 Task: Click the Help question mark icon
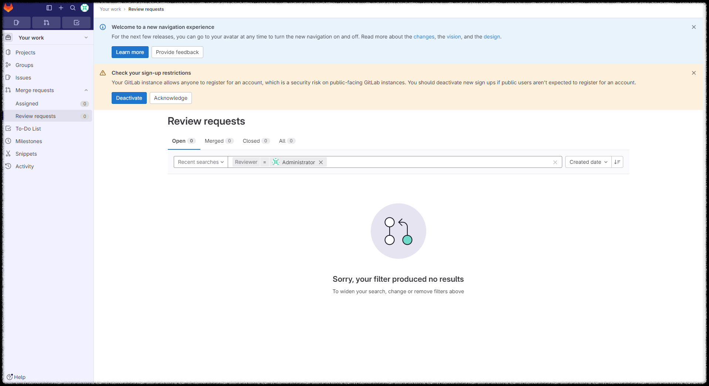(10, 377)
